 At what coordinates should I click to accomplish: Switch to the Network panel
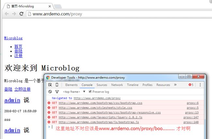click(117, 85)
